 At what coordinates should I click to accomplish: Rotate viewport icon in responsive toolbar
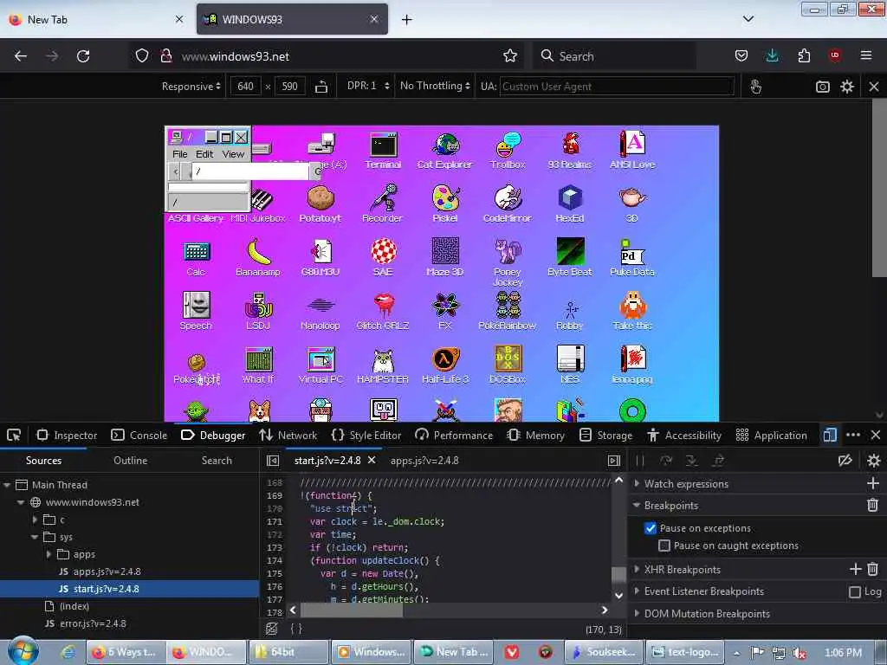pos(320,87)
